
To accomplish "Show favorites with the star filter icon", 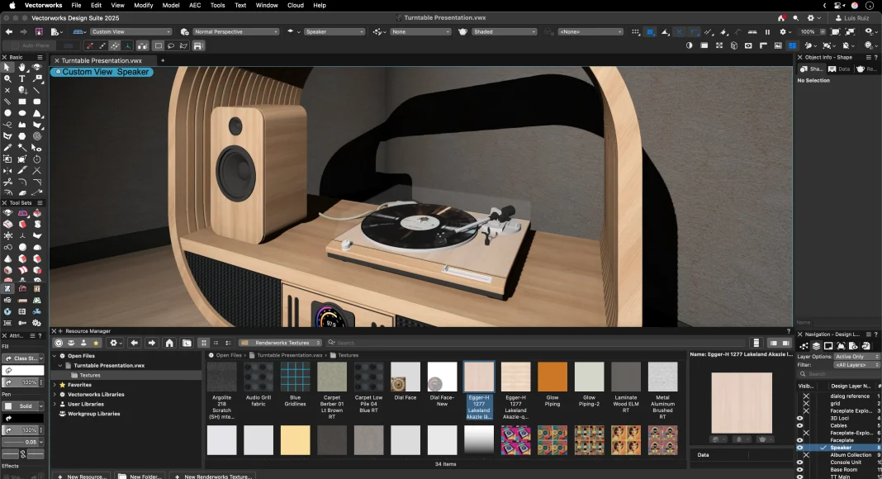I will tap(96, 343).
